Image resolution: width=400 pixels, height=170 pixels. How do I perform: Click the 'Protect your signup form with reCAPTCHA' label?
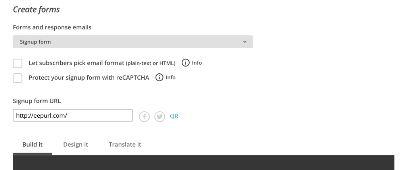point(89,78)
